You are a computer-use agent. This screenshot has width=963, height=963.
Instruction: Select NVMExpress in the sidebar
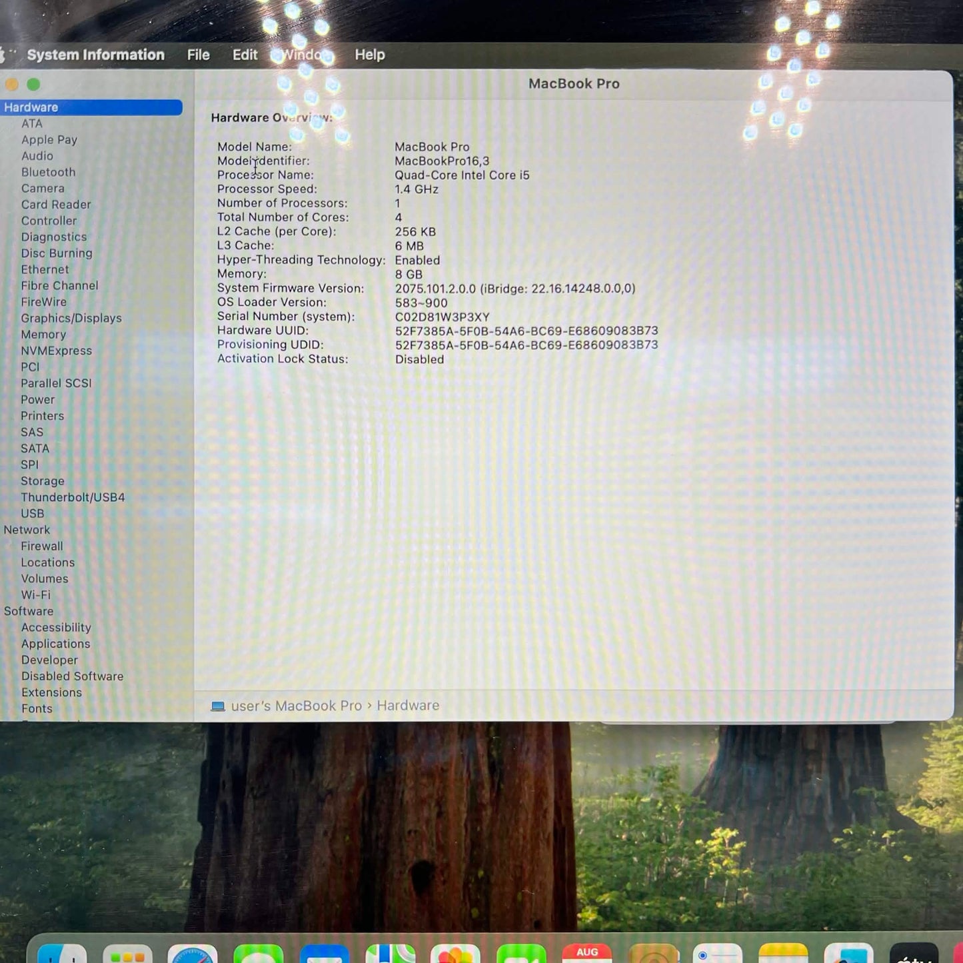pos(56,351)
